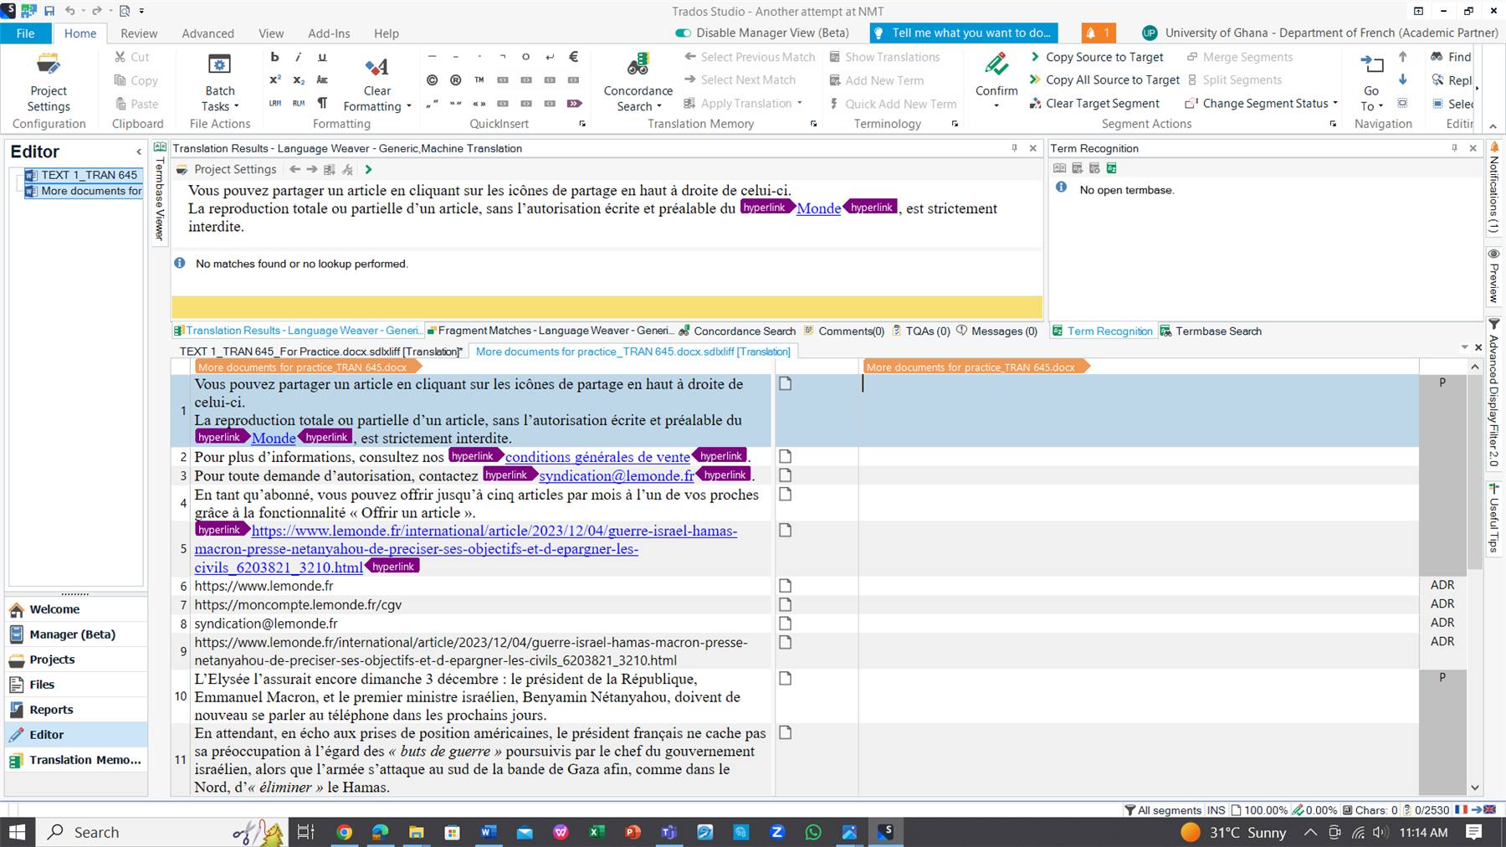Viewport: 1506px width, 847px height.
Task: Insert the copyright symbol
Action: [x=432, y=80]
